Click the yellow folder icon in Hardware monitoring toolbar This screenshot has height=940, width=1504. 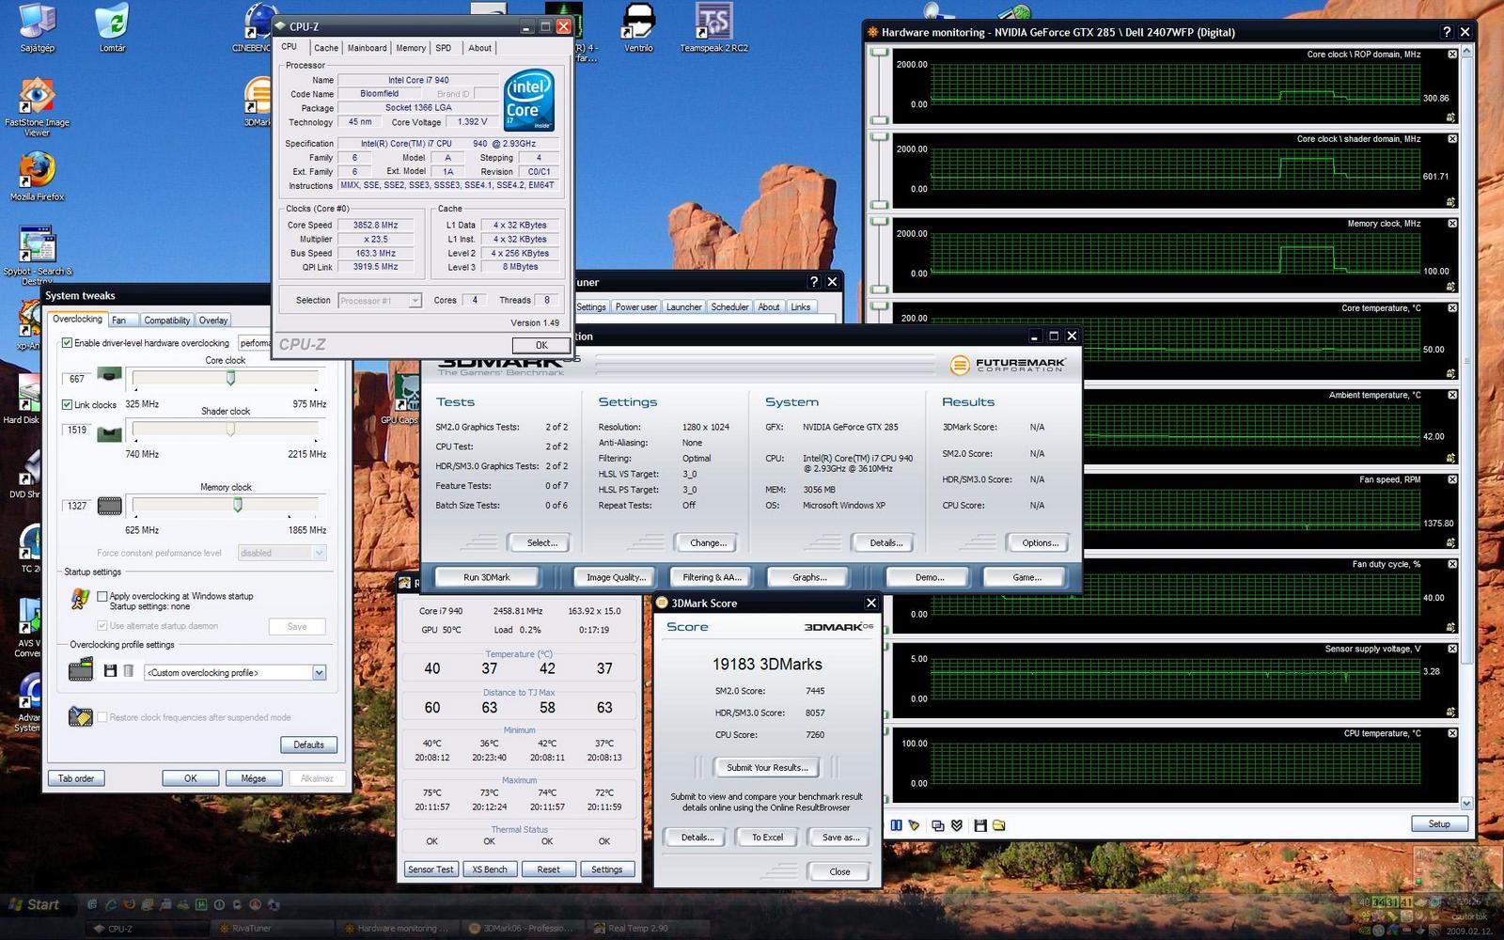click(x=998, y=825)
